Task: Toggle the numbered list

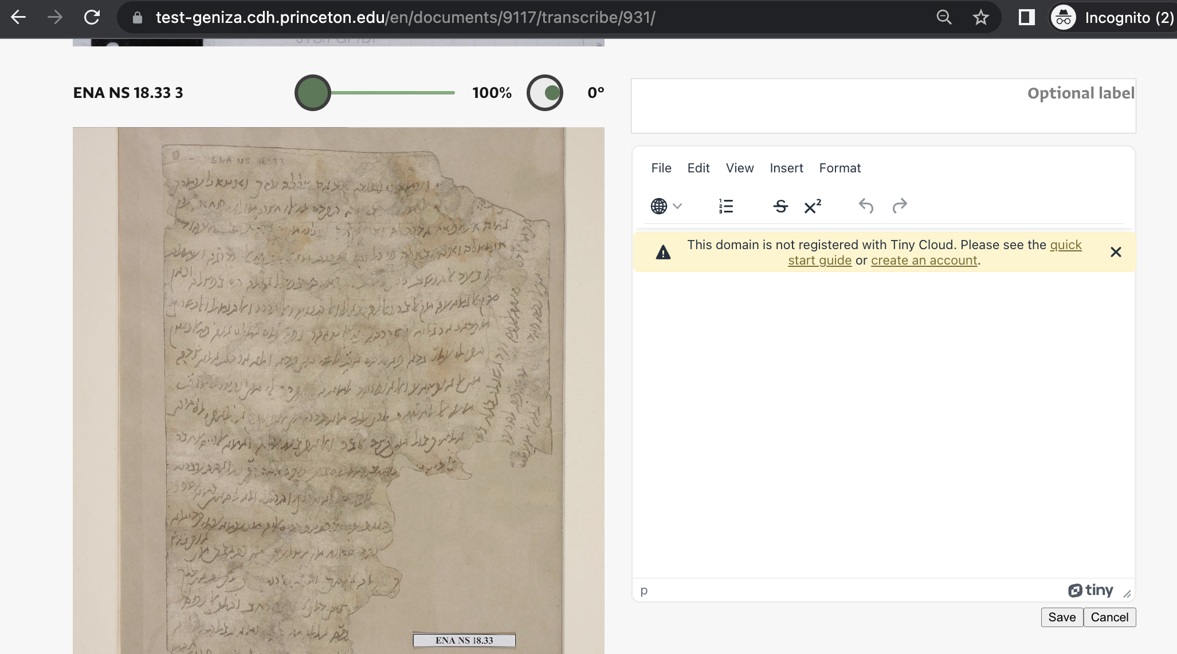Action: (x=724, y=206)
